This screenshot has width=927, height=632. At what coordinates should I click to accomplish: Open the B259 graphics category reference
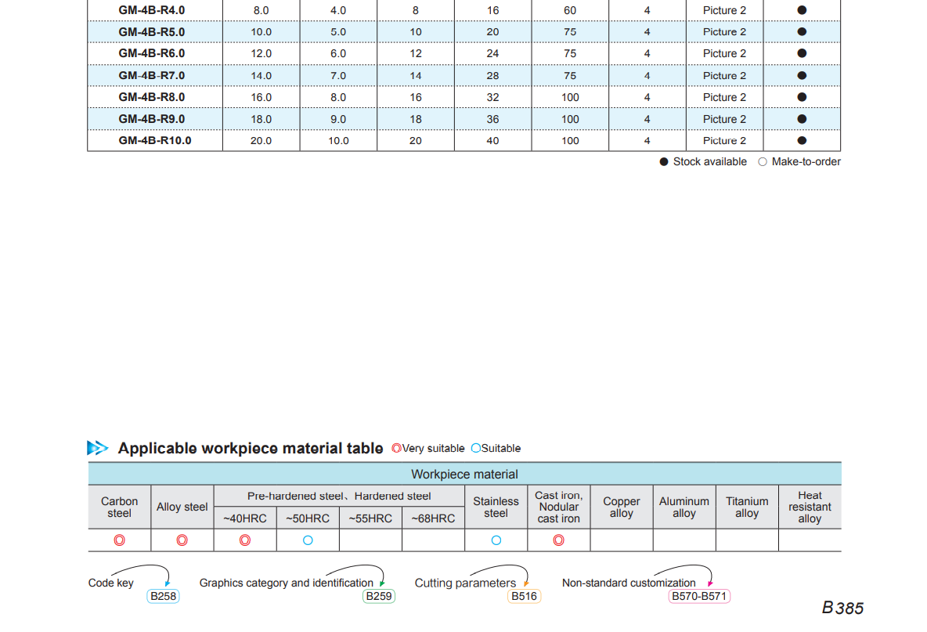(379, 596)
